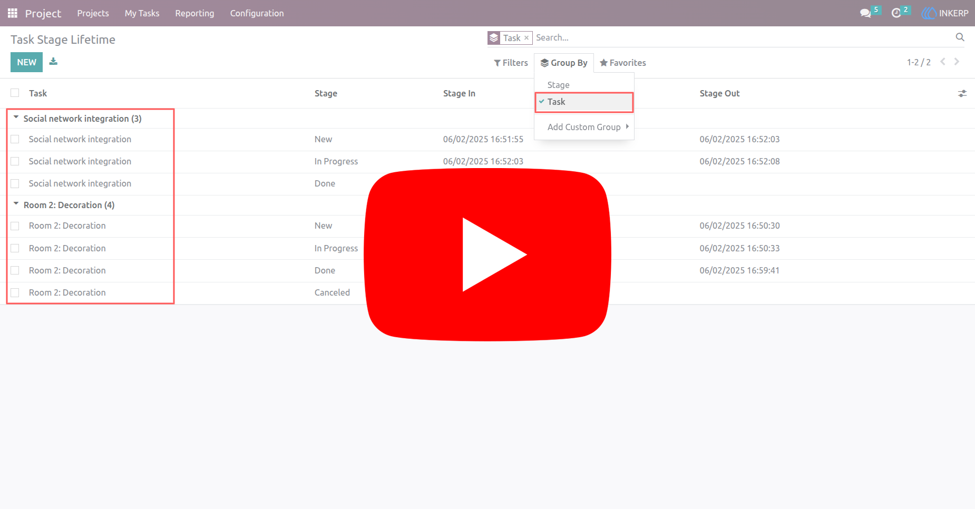This screenshot has height=509, width=975.
Task: Open the apps grid menu icon
Action: tap(13, 13)
